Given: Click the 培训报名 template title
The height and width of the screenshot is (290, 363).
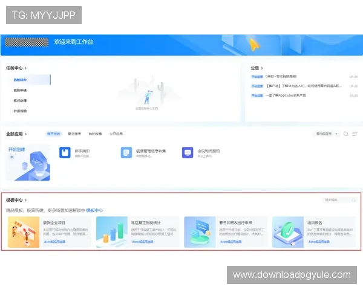Looking at the screenshot, I should [315, 223].
